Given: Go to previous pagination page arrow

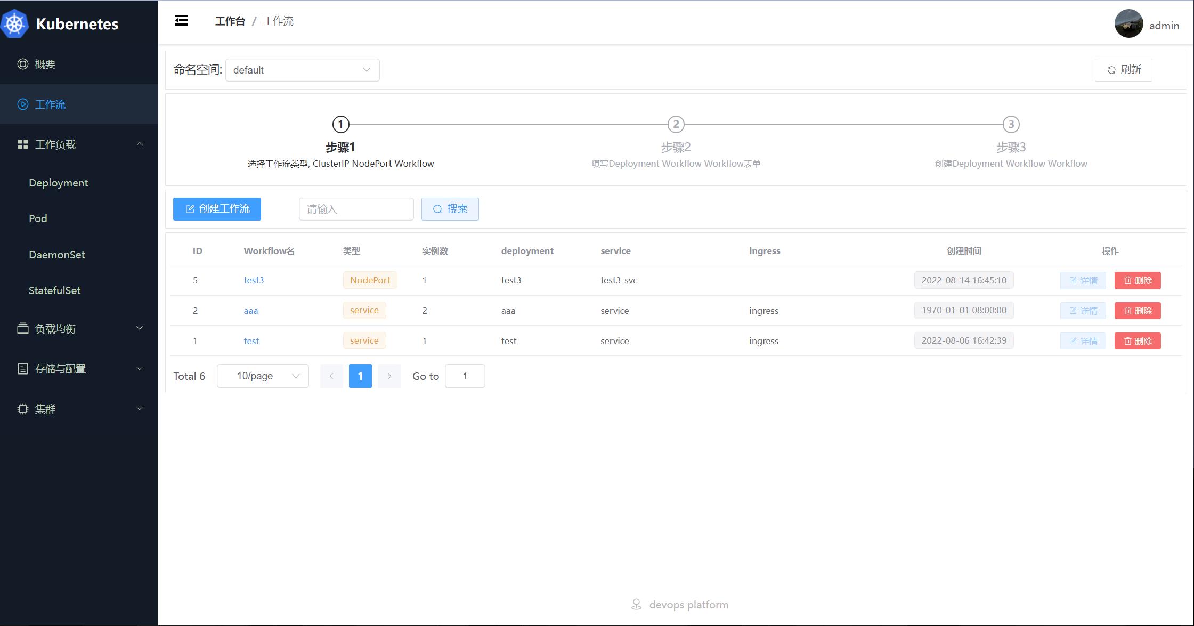Looking at the screenshot, I should (331, 376).
